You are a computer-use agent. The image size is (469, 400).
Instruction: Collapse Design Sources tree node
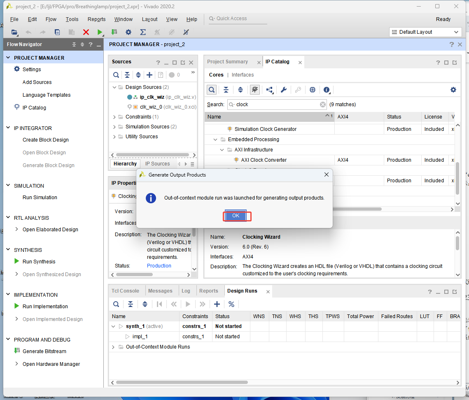click(114, 87)
